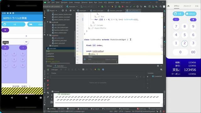Screen dimensions: 201x113
Task: Click the locate target icon in the Project panel
Action: (x=63, y=10)
